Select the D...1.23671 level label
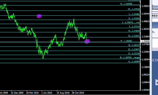This screenshot has height=95, width=158. click(134, 50)
